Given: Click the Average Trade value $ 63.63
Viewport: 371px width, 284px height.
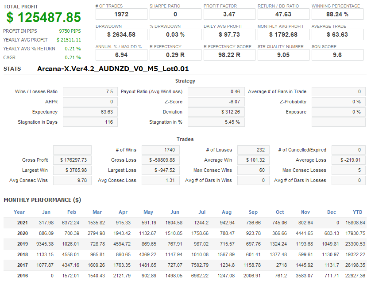Looking at the screenshot, I should coord(337,34).
